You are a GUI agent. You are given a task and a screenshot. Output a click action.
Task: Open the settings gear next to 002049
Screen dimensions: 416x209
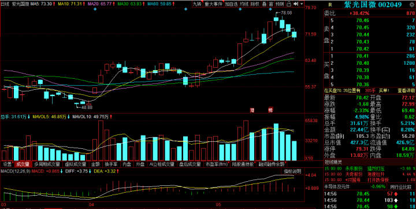412,5
